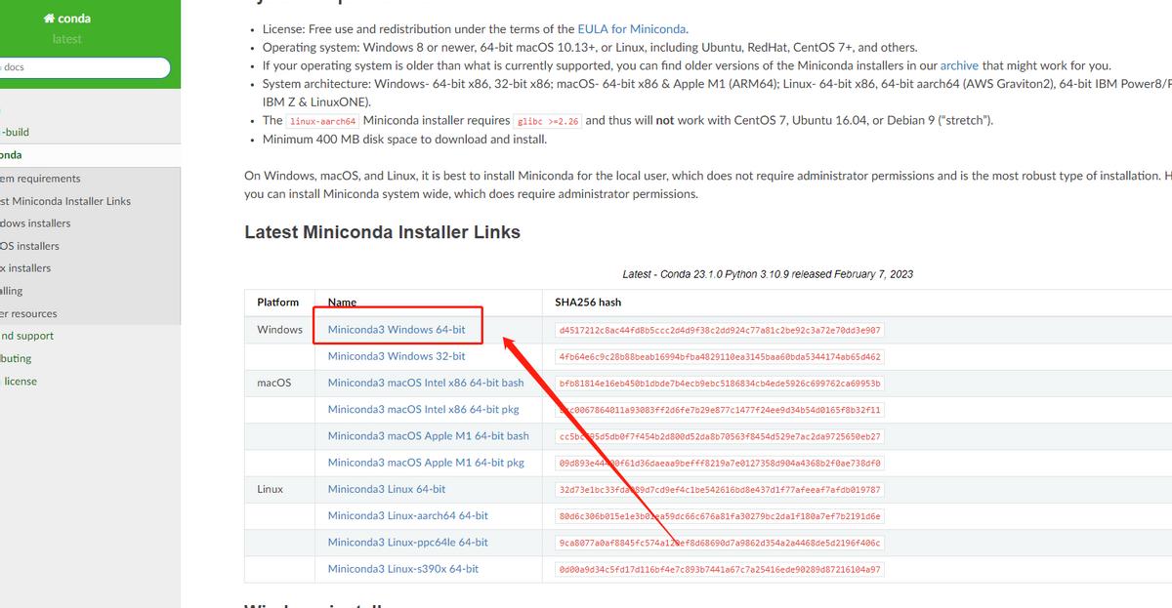The width and height of the screenshot is (1172, 608).
Task: Download Miniconda3 macOS Intel x86 64-bit bash
Action: (x=426, y=383)
